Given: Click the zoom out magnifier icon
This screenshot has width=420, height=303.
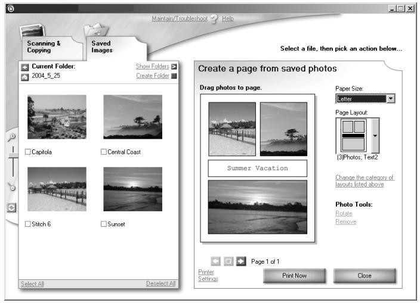Looking at the screenshot, I should 11,187.
